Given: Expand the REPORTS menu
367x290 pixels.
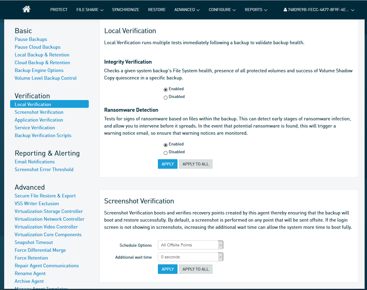Looking at the screenshot, I should click(x=256, y=10).
